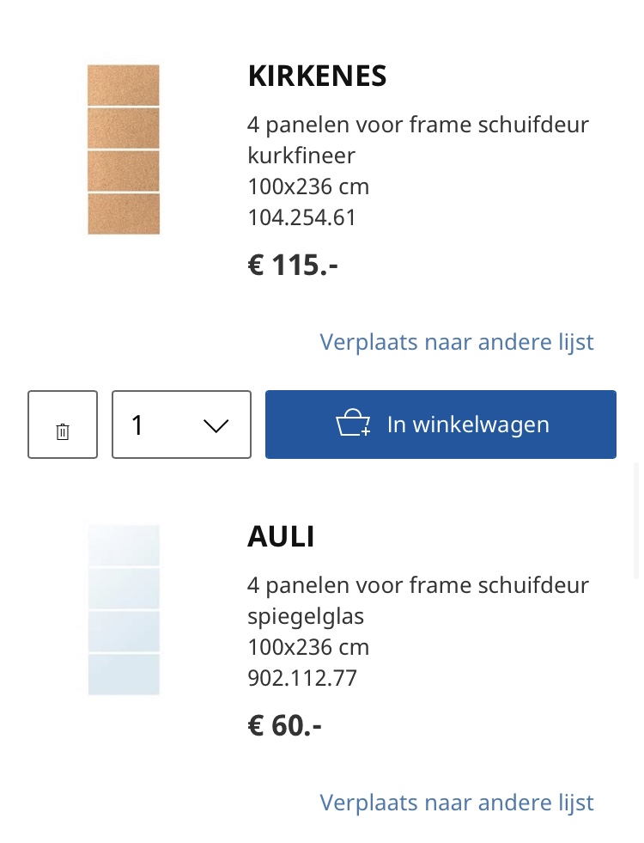This screenshot has width=644, height=843.
Task: Click the KIRKENES 100x236 cm size text
Action: click(x=308, y=186)
